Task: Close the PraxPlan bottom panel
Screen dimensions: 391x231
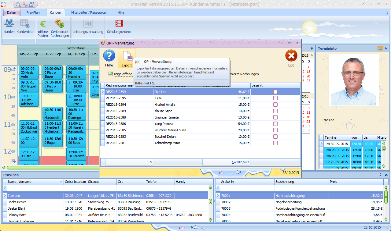Action: point(386,175)
